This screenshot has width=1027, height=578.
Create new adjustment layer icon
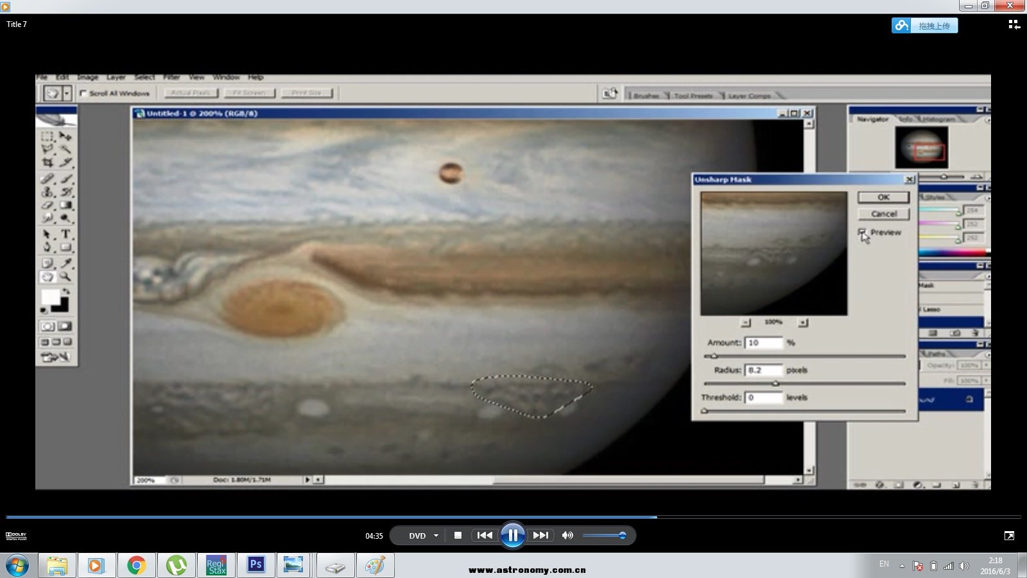(x=918, y=484)
